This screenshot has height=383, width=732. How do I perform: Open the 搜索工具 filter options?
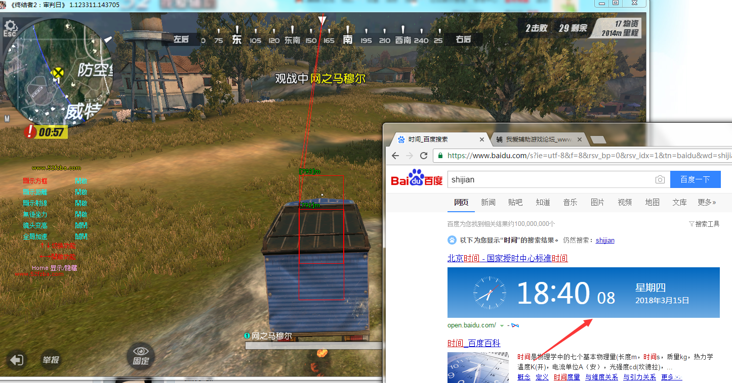click(x=704, y=224)
